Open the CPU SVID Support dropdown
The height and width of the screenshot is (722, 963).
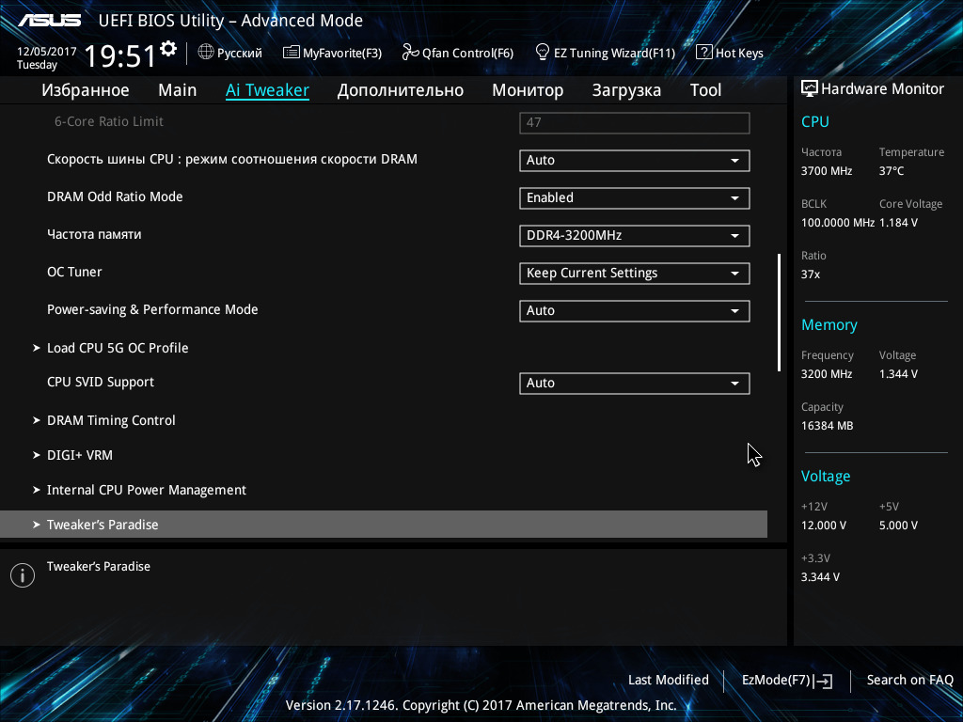point(635,384)
